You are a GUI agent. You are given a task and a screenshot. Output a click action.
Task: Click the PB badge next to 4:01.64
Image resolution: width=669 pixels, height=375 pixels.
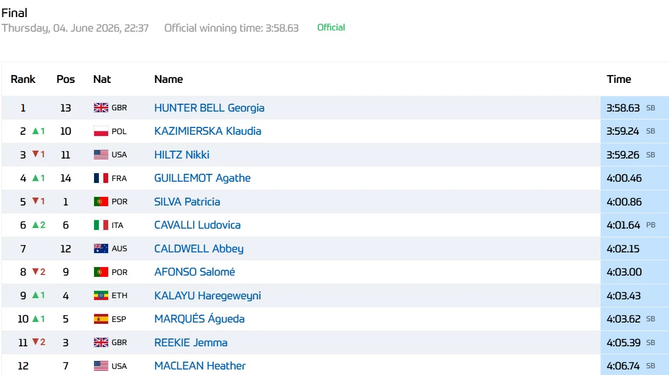[x=651, y=225]
